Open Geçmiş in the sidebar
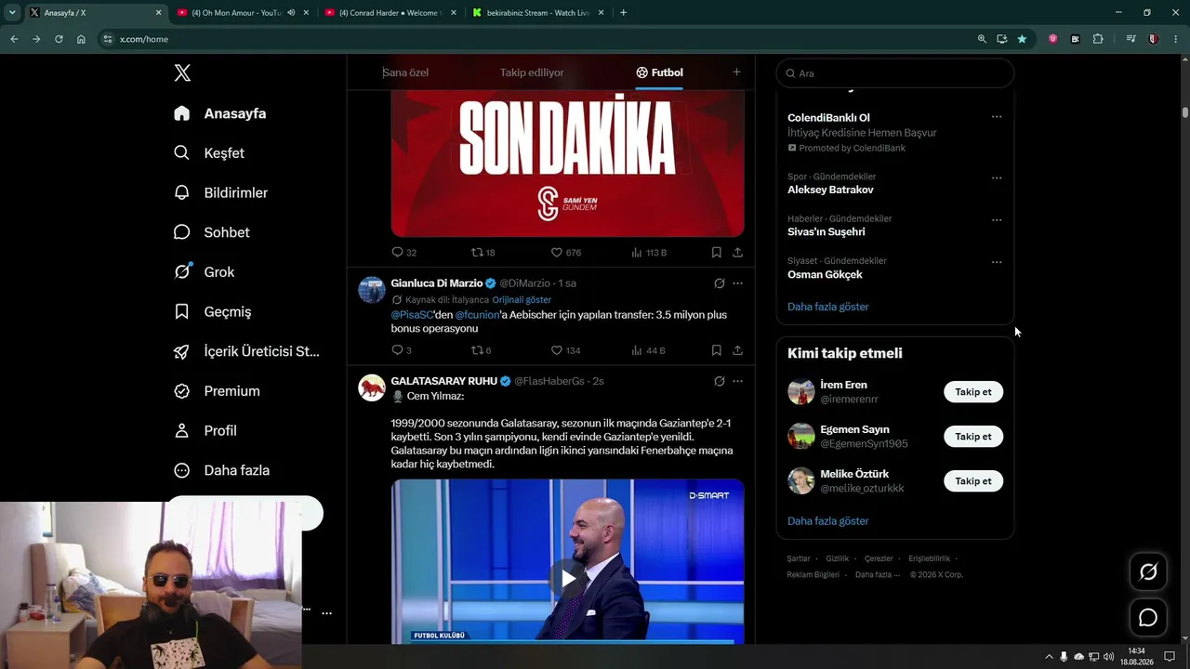Viewport: 1190px width, 669px height. click(215, 312)
